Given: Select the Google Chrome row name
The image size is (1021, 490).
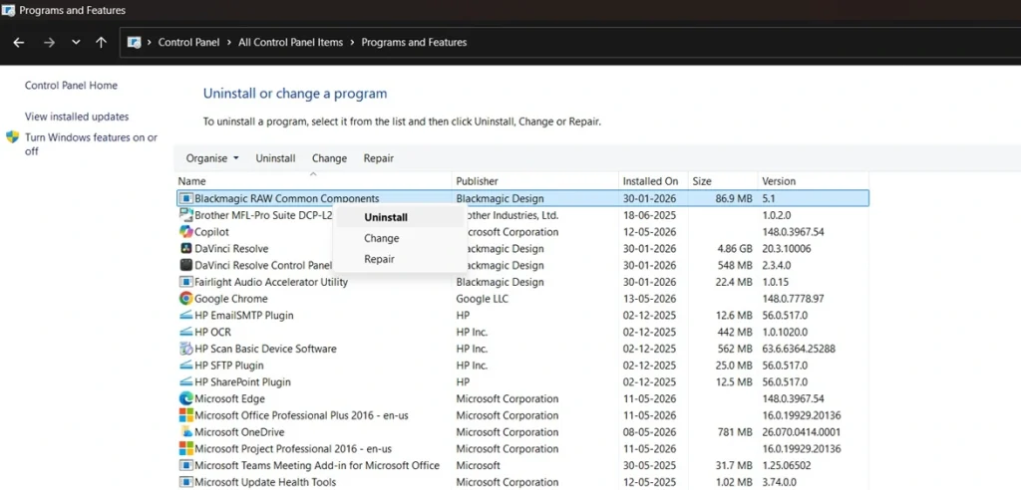Looking at the screenshot, I should coord(231,299).
